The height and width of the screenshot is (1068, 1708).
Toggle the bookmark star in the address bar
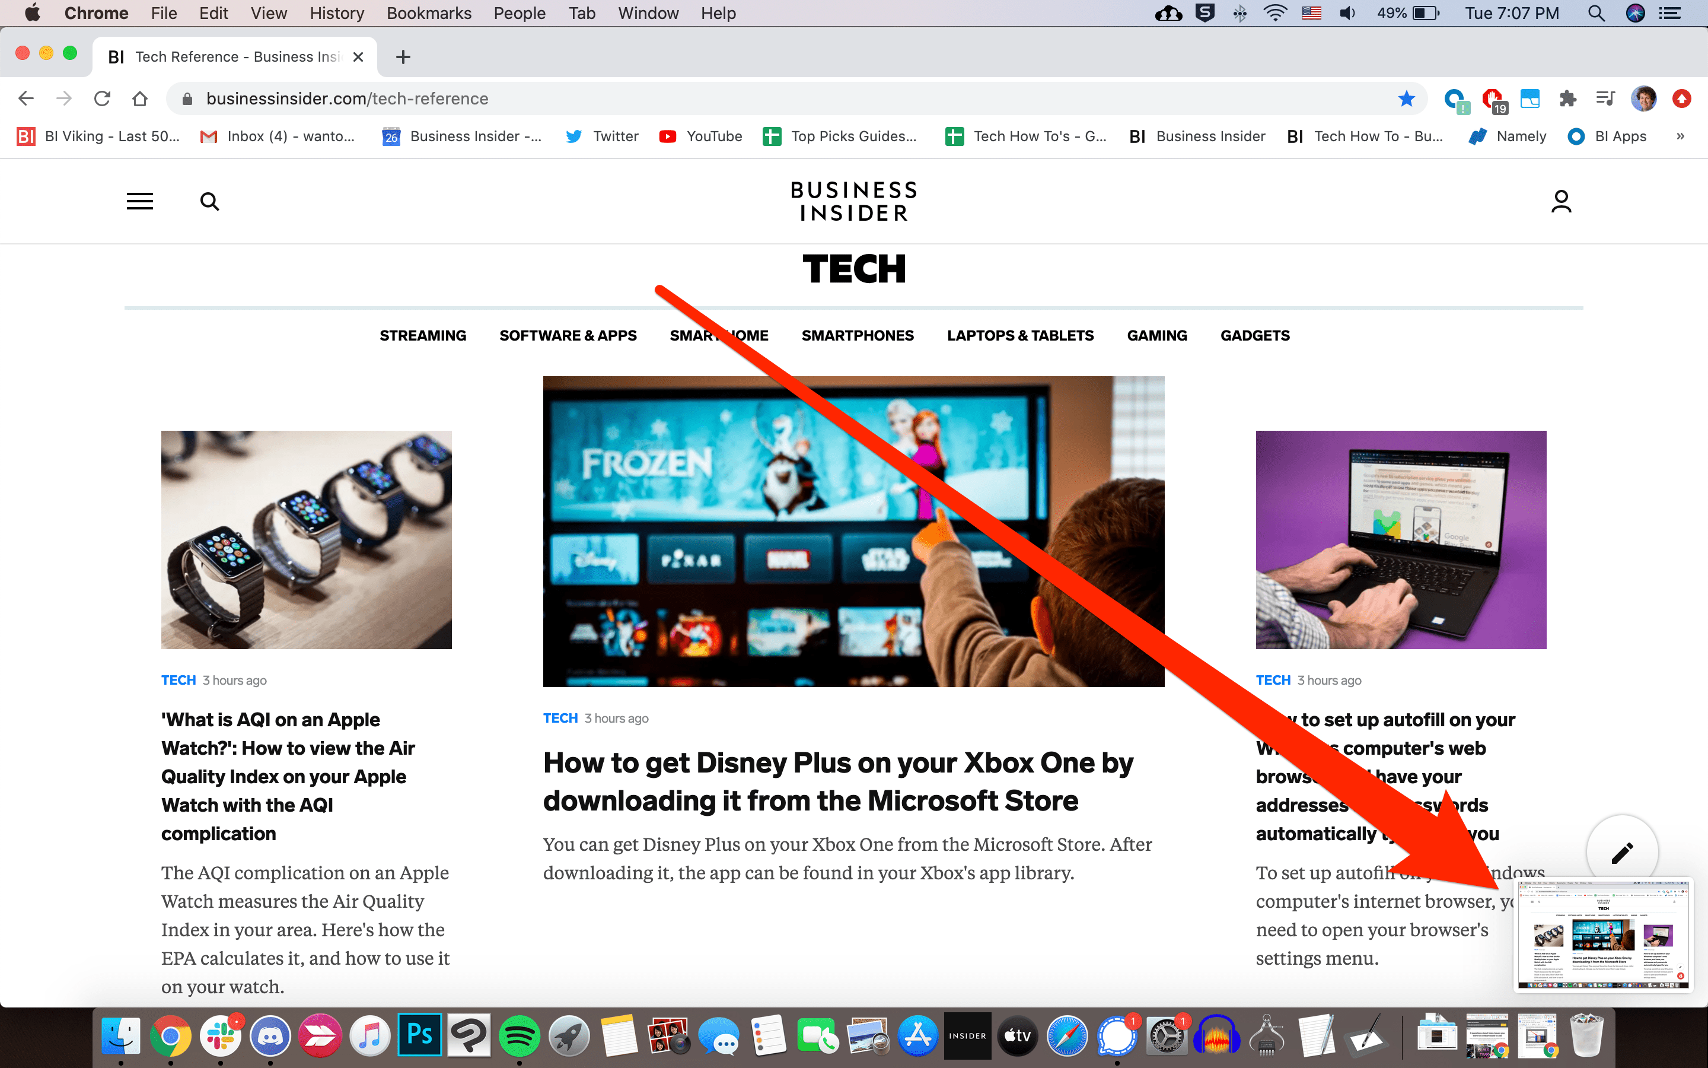(1407, 98)
